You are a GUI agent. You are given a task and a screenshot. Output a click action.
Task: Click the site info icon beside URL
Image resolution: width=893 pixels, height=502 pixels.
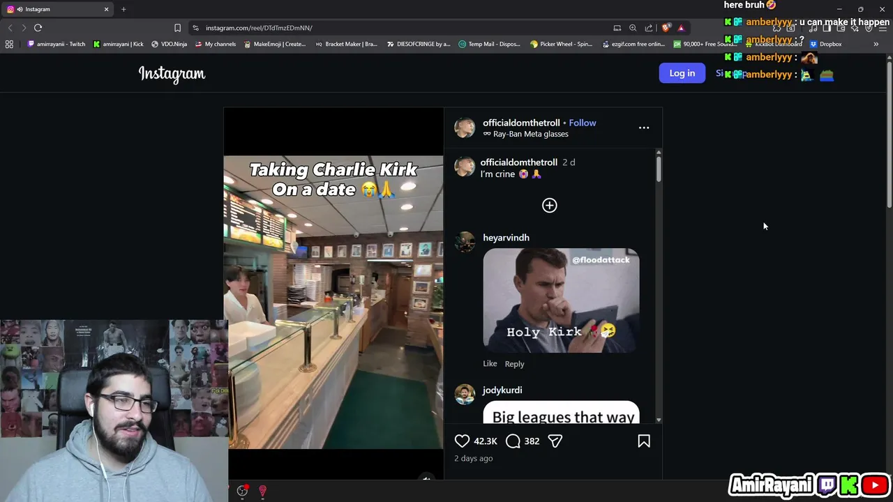pos(195,28)
